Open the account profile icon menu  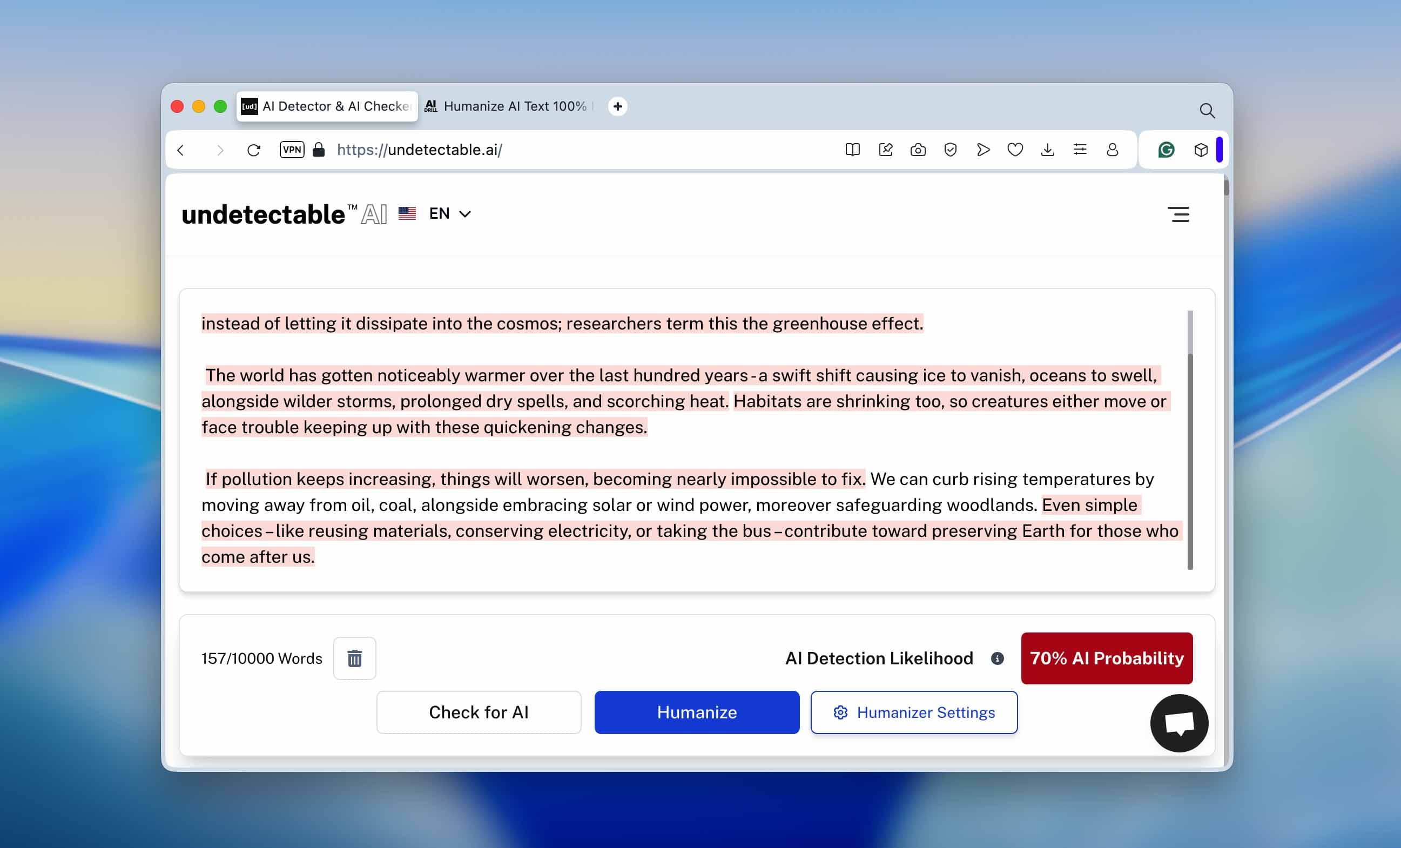point(1112,150)
